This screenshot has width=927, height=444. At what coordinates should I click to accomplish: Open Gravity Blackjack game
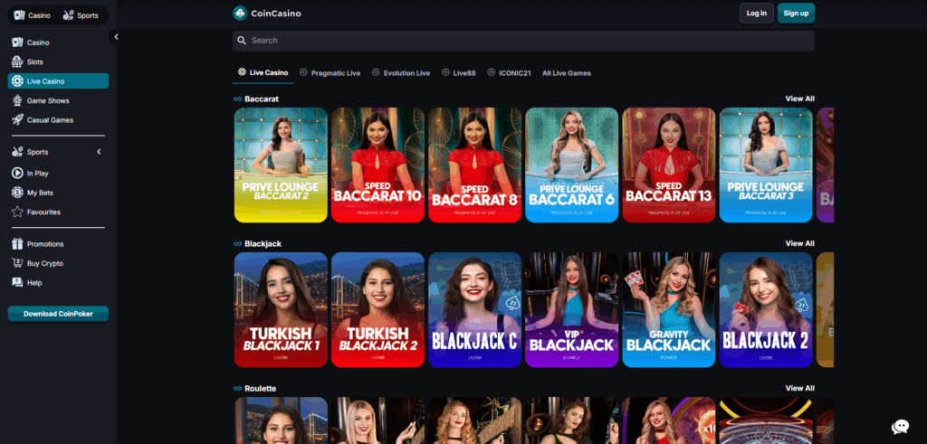[669, 310]
